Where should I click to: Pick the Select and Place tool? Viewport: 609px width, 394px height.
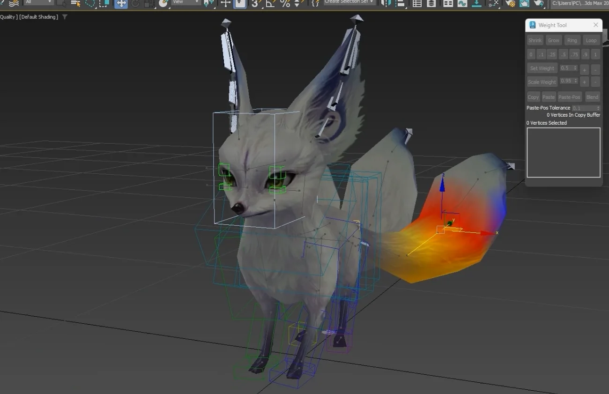(163, 3)
